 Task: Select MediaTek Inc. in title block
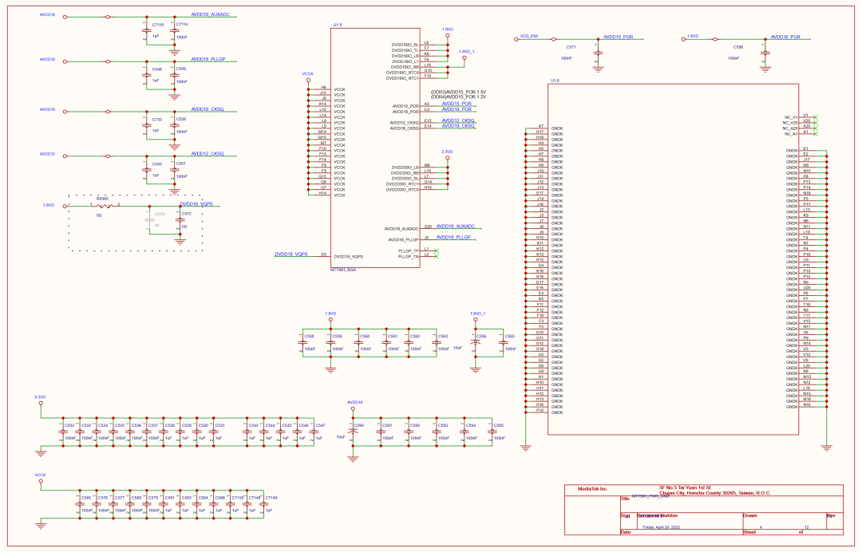coord(592,488)
